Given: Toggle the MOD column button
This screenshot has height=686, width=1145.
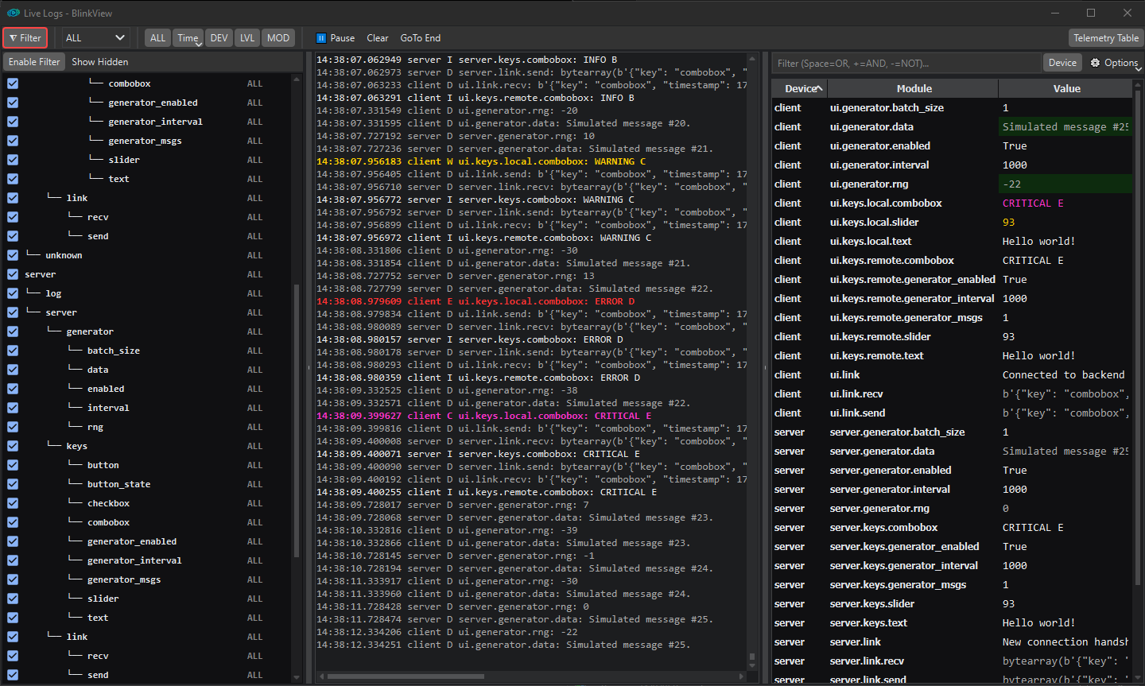Looking at the screenshot, I should coord(278,37).
